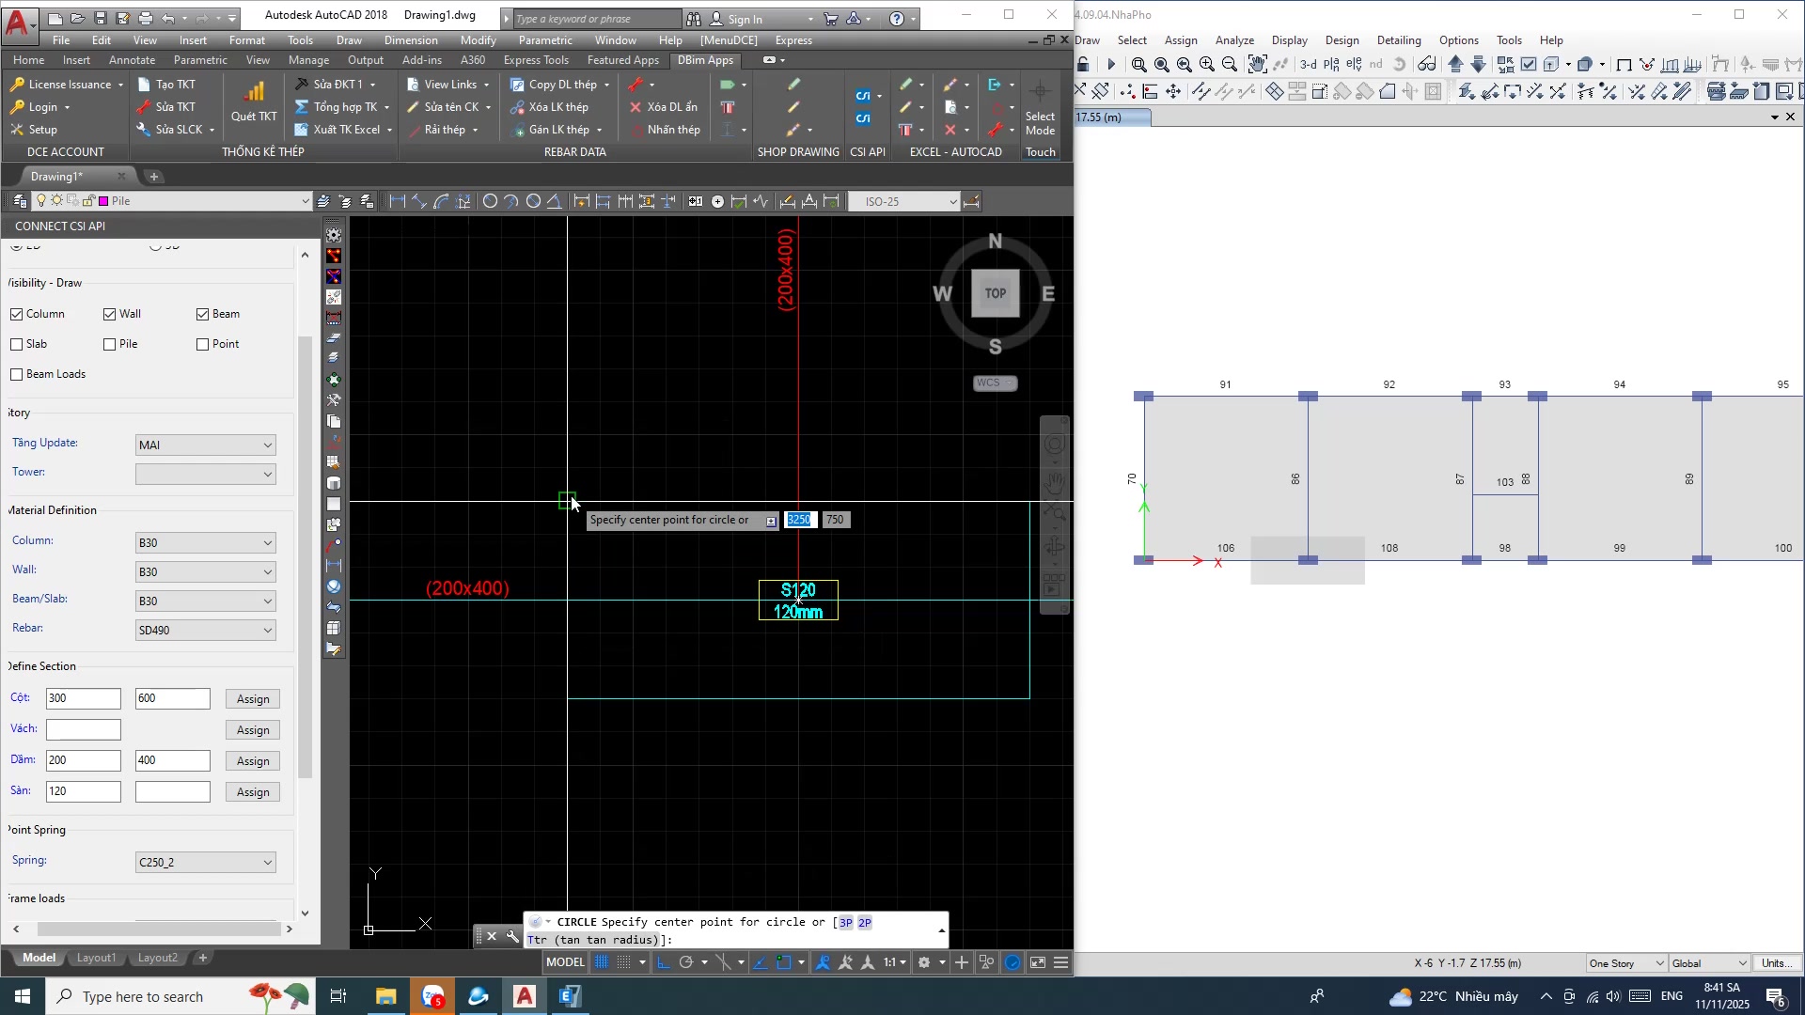The height and width of the screenshot is (1015, 1805).
Task: Click the TOP face of ViewCube
Action: pyautogui.click(x=996, y=293)
